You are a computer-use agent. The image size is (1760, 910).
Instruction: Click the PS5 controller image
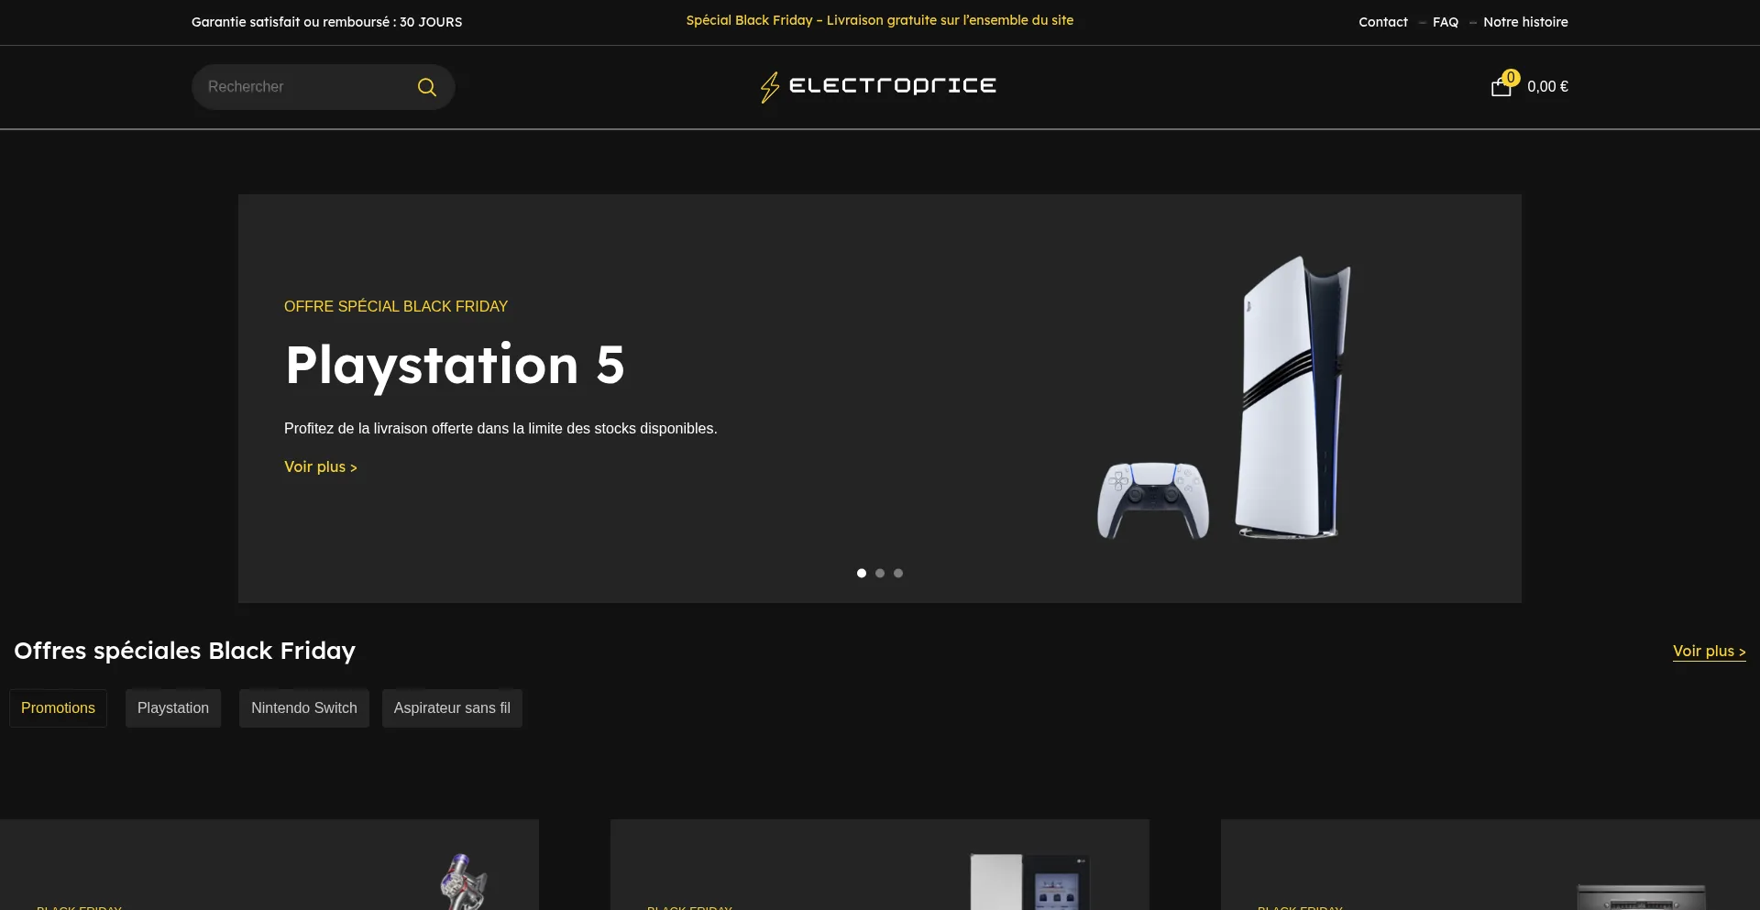(x=1153, y=499)
